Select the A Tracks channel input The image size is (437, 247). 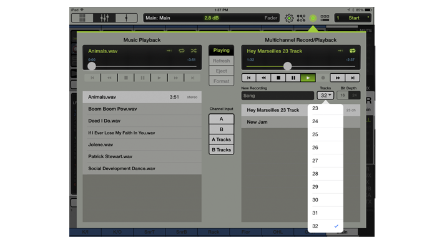221,139
